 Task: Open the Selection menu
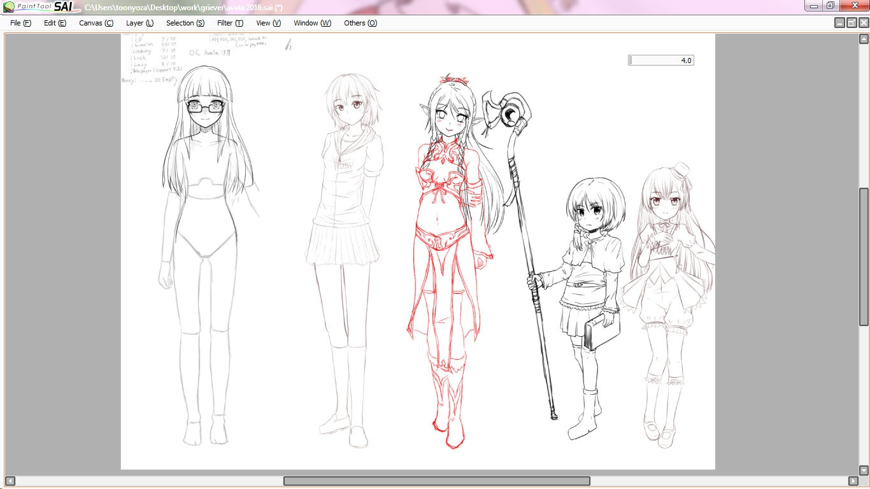[185, 23]
